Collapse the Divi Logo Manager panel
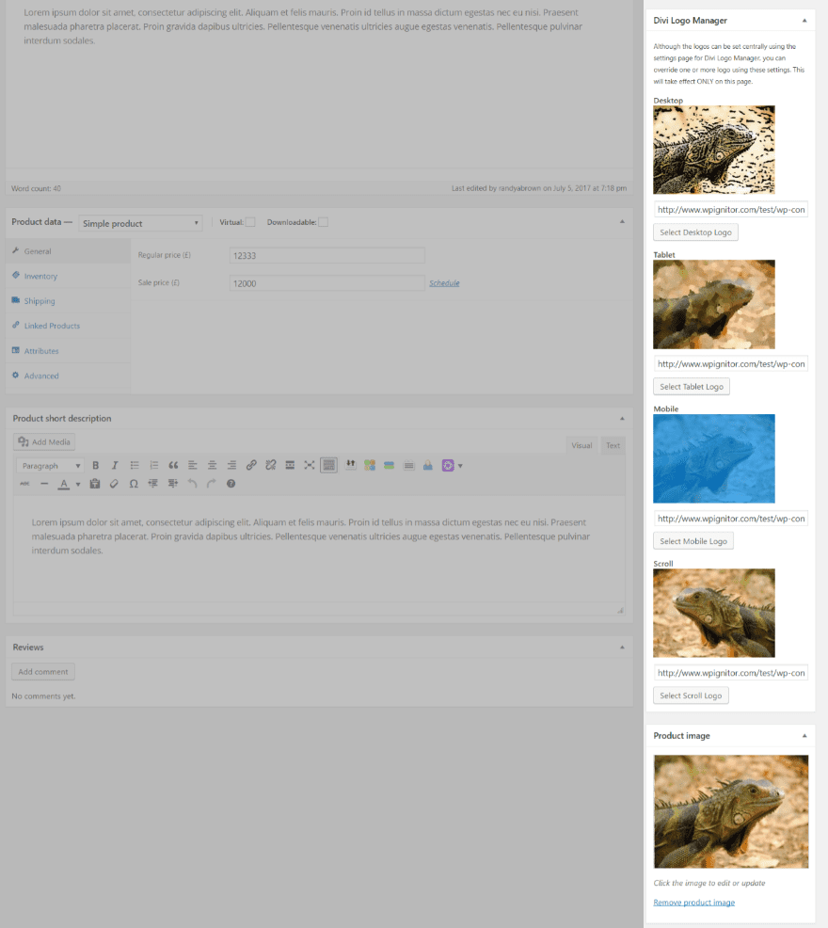The image size is (828, 928). click(x=804, y=20)
